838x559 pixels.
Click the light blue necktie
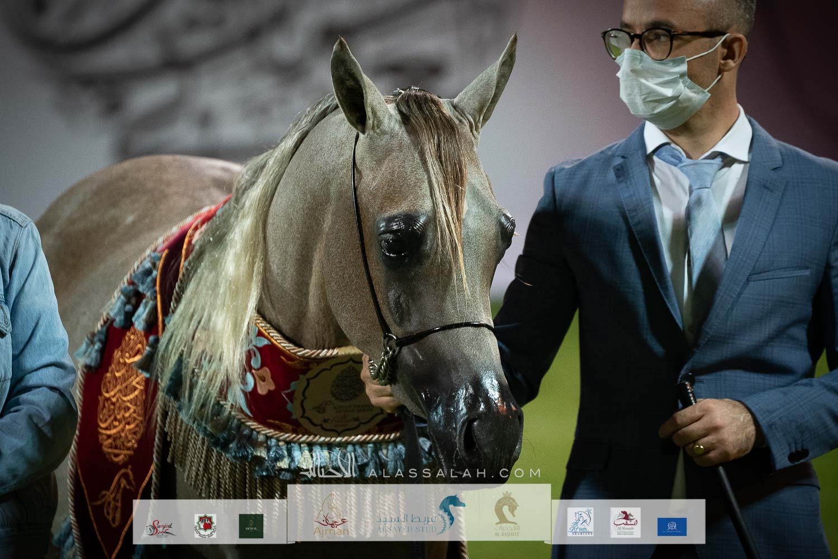(x=698, y=206)
